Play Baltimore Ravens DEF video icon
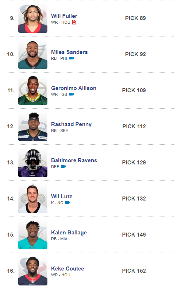 point(63,166)
